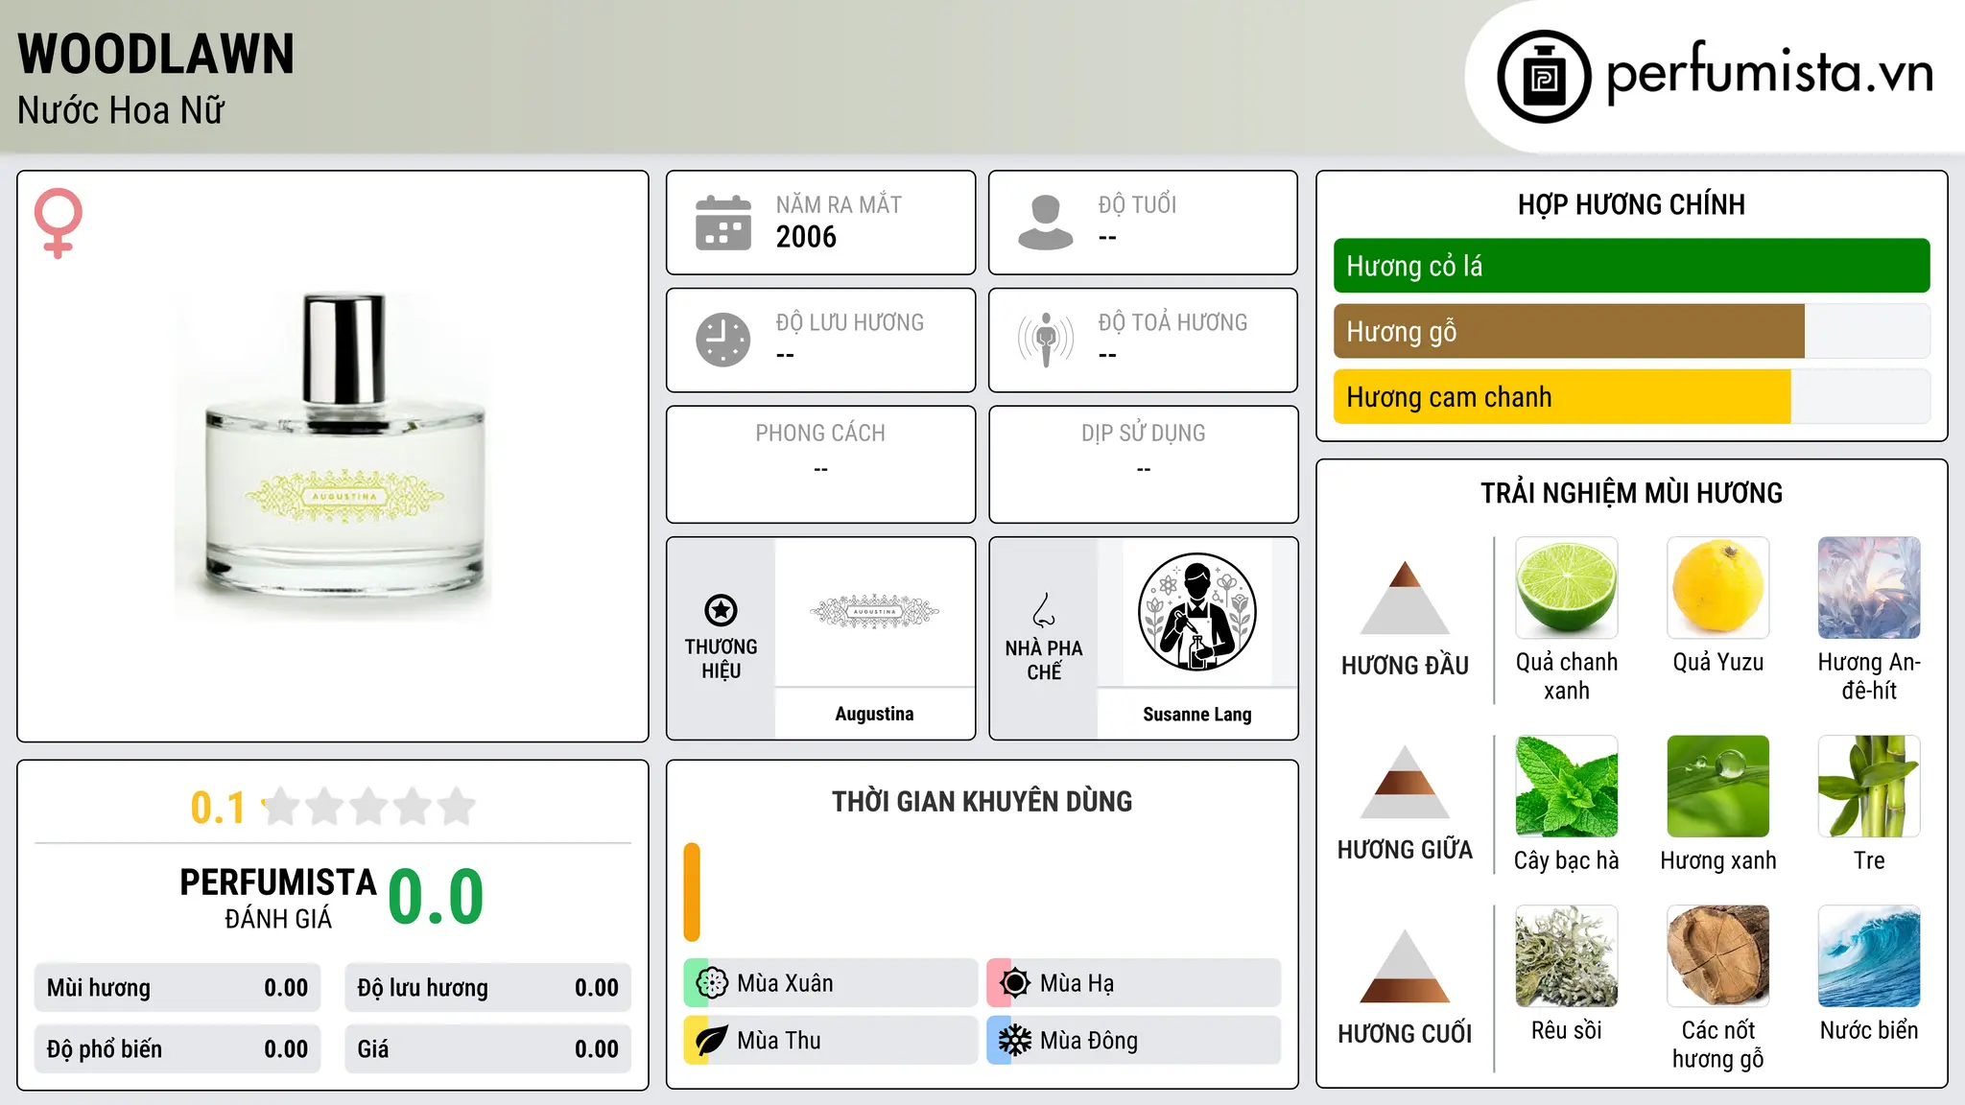Click the ĐỘ TUỔI label
Image resolution: width=1965 pixels, height=1105 pixels.
1137,204
